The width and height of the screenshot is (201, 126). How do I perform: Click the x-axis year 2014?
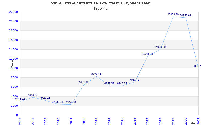coord(109,121)
